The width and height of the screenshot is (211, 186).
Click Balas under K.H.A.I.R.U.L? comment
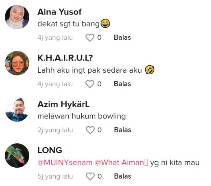tap(122, 84)
